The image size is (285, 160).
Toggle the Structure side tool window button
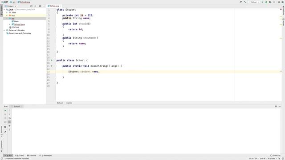coord(1,132)
